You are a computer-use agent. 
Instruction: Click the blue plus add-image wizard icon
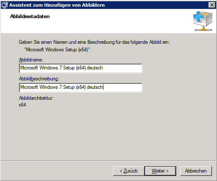coord(203,21)
